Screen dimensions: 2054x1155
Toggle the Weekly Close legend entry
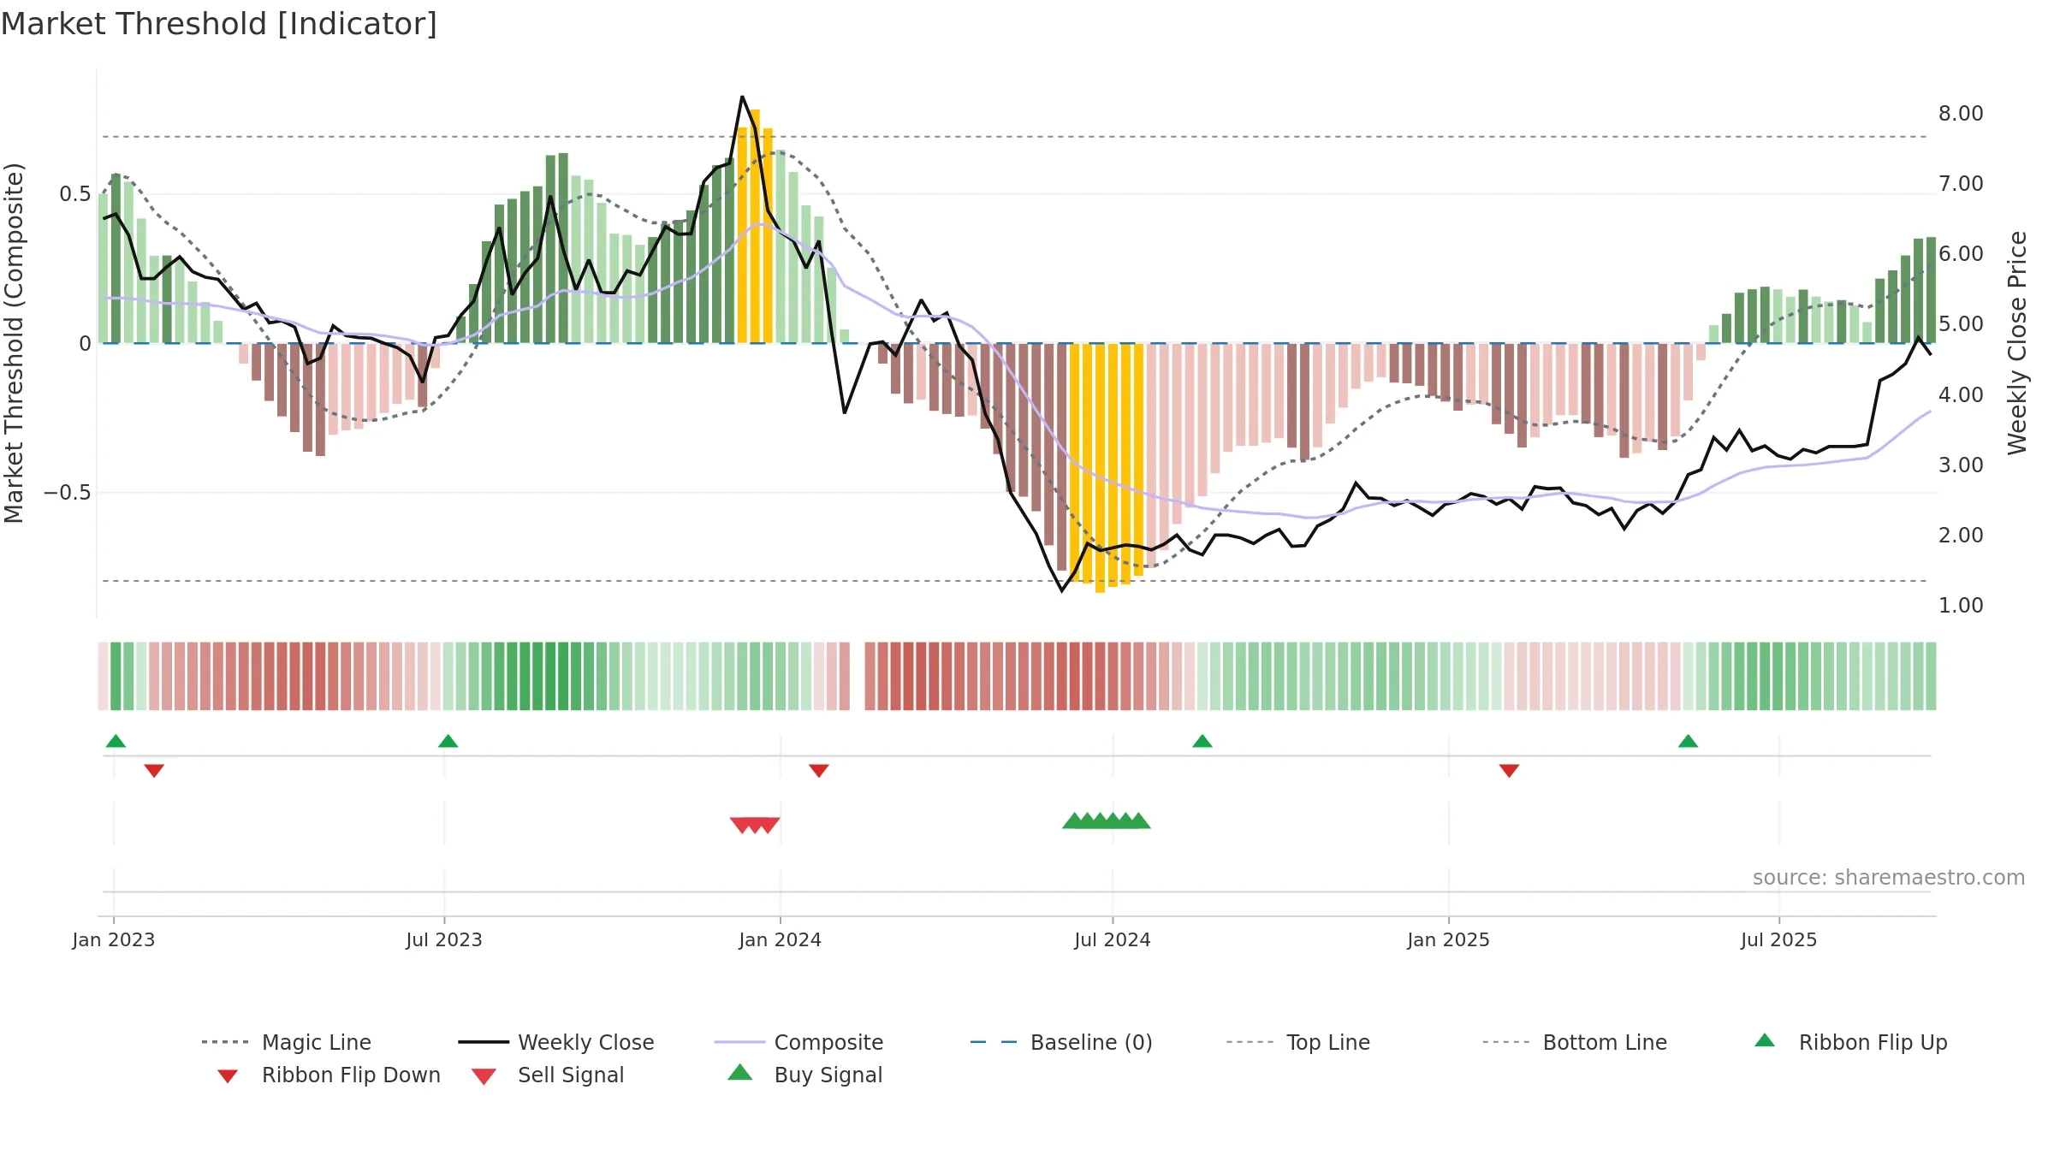tap(555, 1042)
